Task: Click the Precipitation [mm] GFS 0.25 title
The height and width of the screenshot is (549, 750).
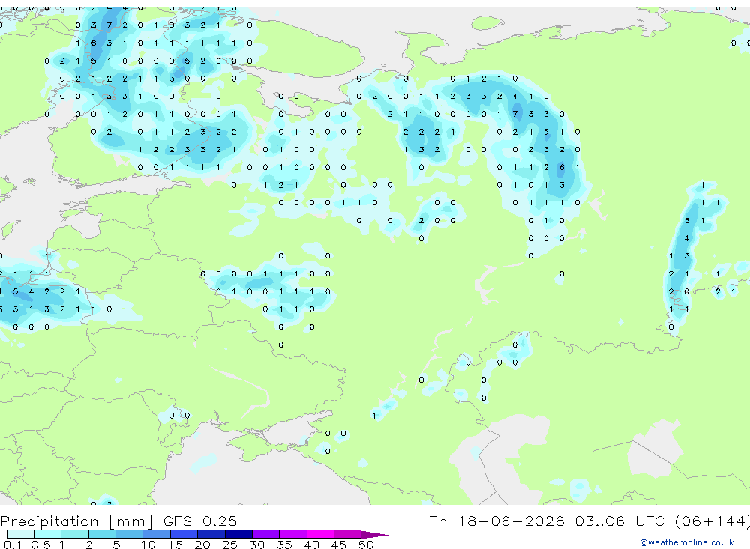Action: (x=118, y=521)
